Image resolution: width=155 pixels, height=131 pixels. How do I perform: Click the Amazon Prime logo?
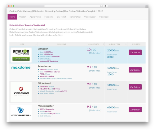pyautogui.click(x=21, y=52)
